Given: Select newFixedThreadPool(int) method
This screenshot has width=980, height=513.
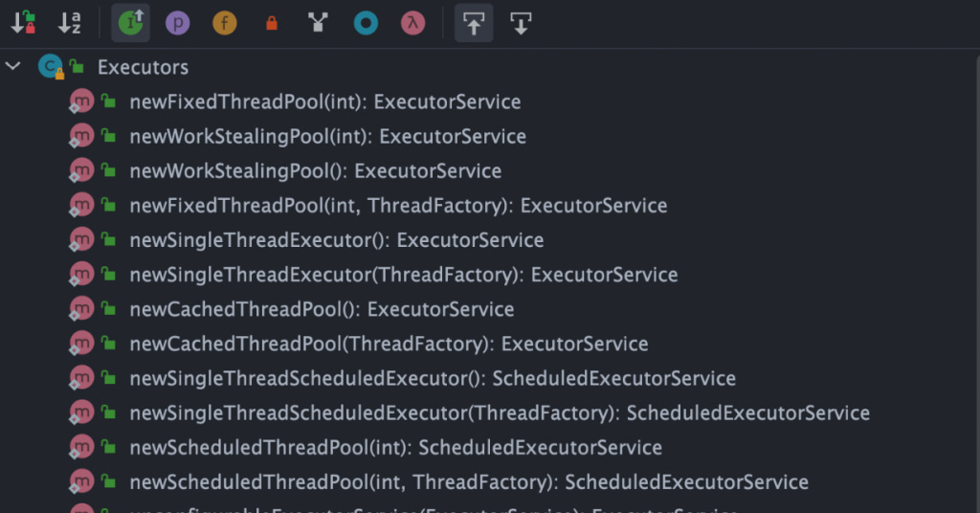Looking at the screenshot, I should coord(324,102).
